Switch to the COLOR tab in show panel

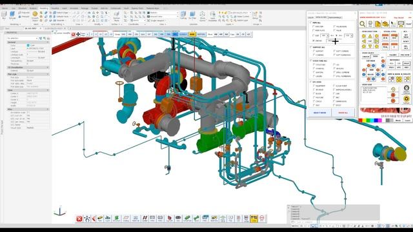click(x=311, y=17)
